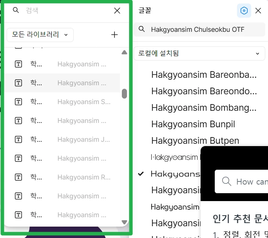Select the Hakgyoansim S... text style
The image size is (268, 238).
62,102
